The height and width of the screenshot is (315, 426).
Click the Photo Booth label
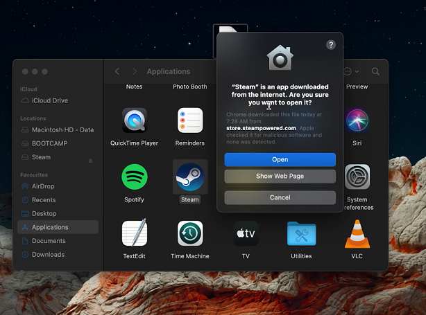190,87
